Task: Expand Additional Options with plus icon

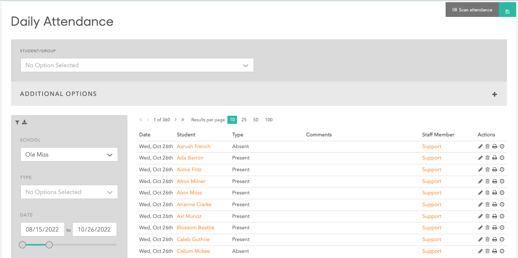Action: coord(494,94)
